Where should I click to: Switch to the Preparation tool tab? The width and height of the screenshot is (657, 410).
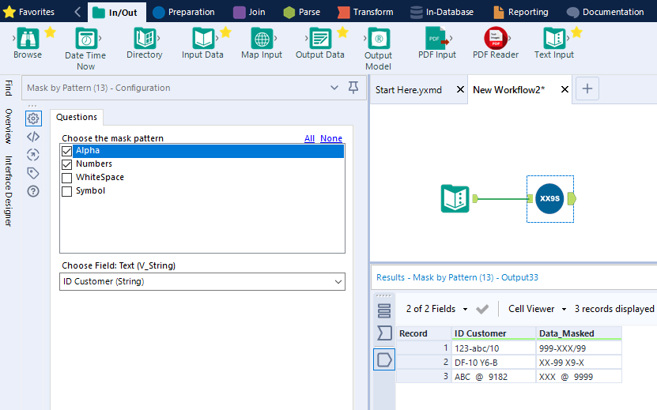pos(183,12)
